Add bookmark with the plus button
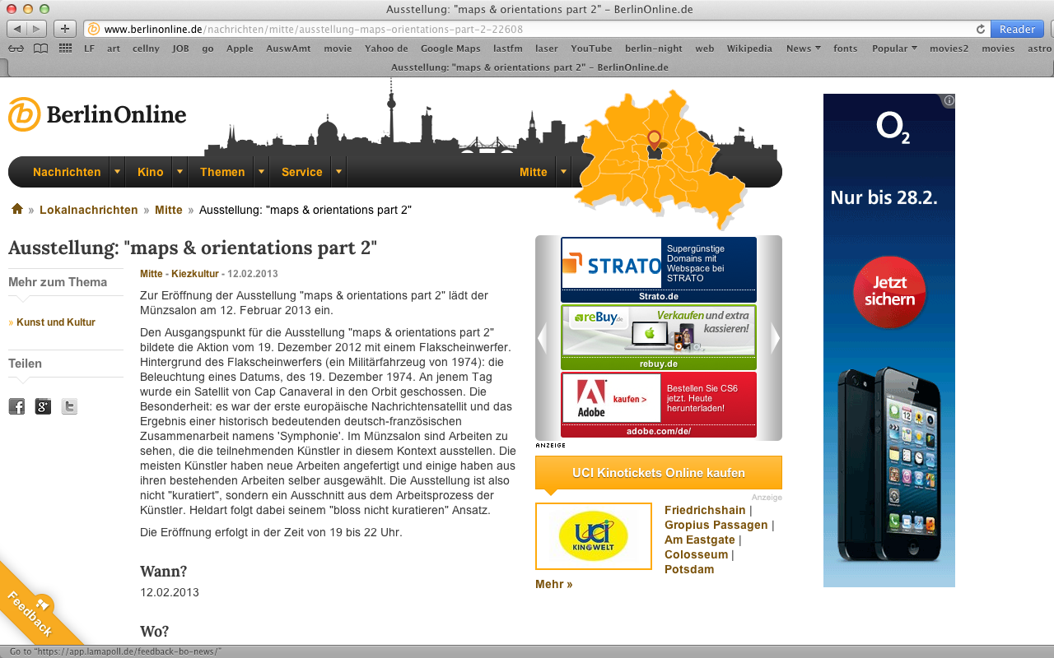 (x=65, y=29)
